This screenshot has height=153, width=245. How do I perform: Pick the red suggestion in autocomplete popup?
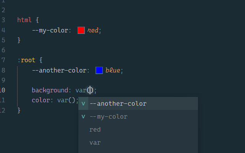click(x=95, y=130)
